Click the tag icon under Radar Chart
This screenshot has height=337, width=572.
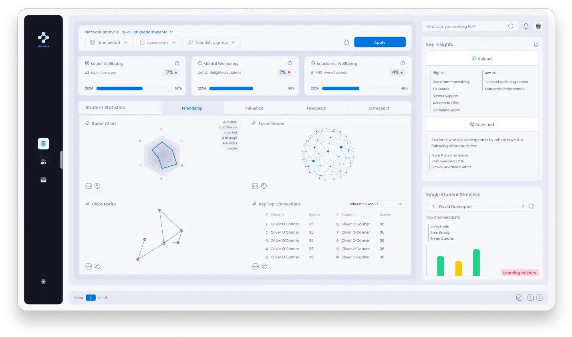[x=97, y=186]
